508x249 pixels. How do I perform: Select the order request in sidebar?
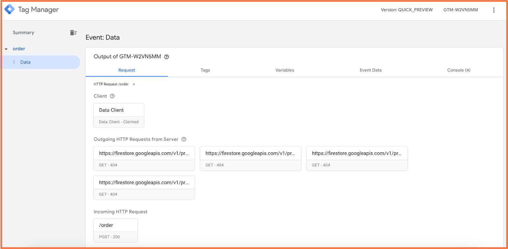click(x=19, y=49)
